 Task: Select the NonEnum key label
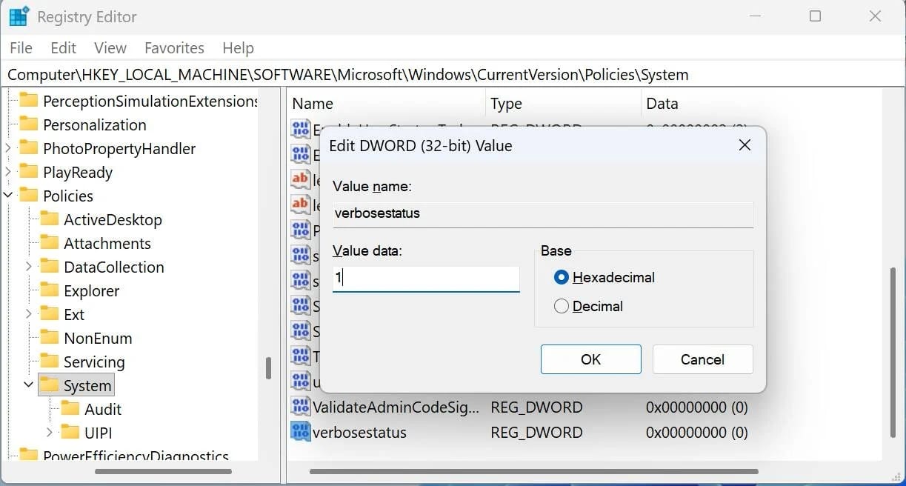[x=98, y=338]
